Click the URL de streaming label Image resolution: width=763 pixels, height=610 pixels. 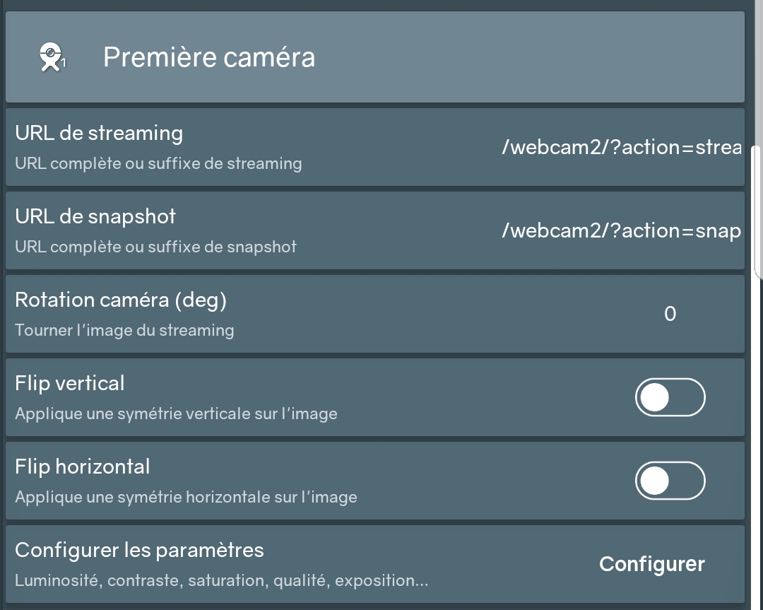99,133
